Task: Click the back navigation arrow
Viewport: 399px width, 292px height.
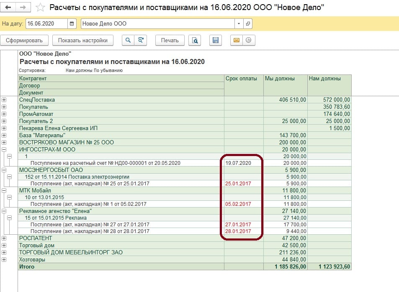Action: (x=8, y=8)
